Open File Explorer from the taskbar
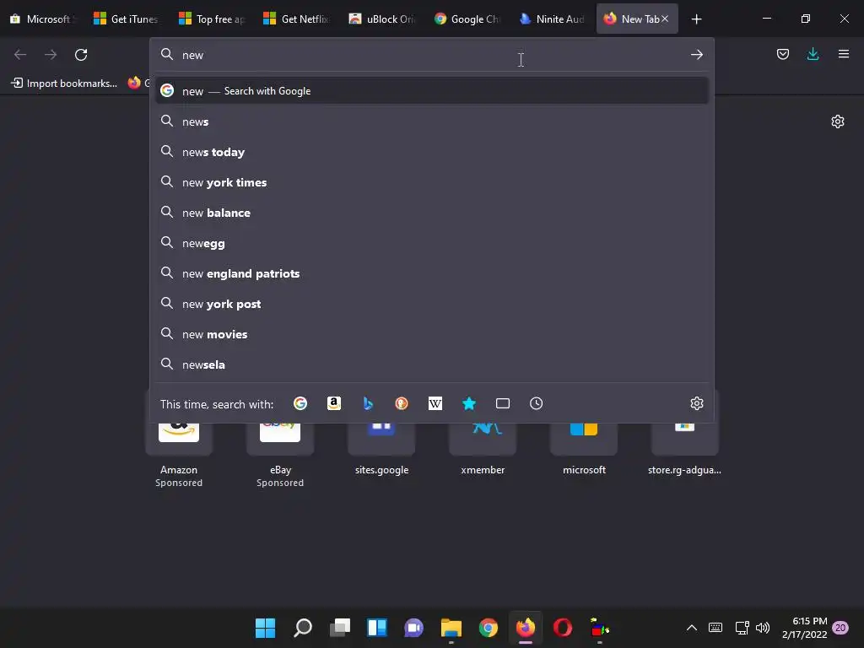Screen dimensions: 864x648 [451, 628]
